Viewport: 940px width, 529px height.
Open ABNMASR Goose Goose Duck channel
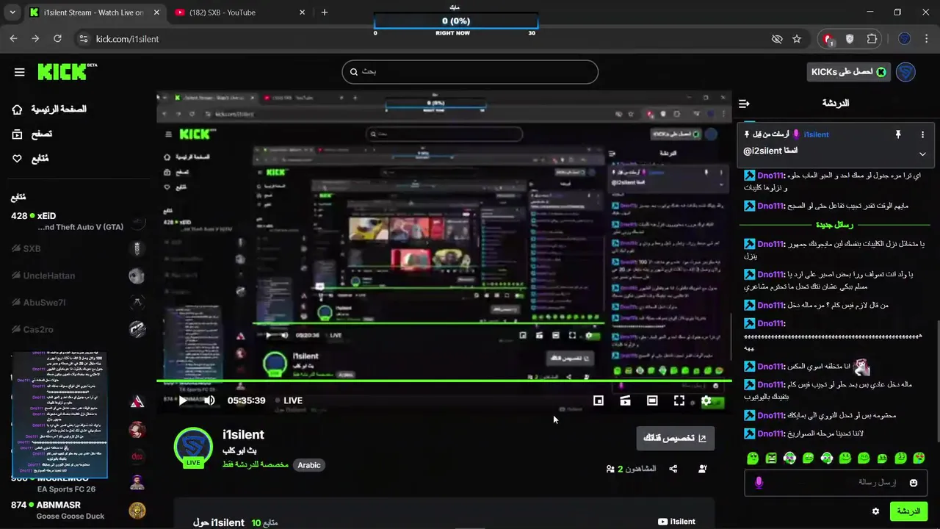click(x=77, y=510)
